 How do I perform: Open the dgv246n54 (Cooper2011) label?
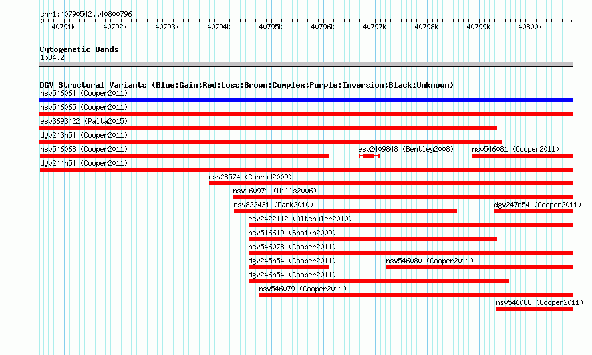point(292,275)
